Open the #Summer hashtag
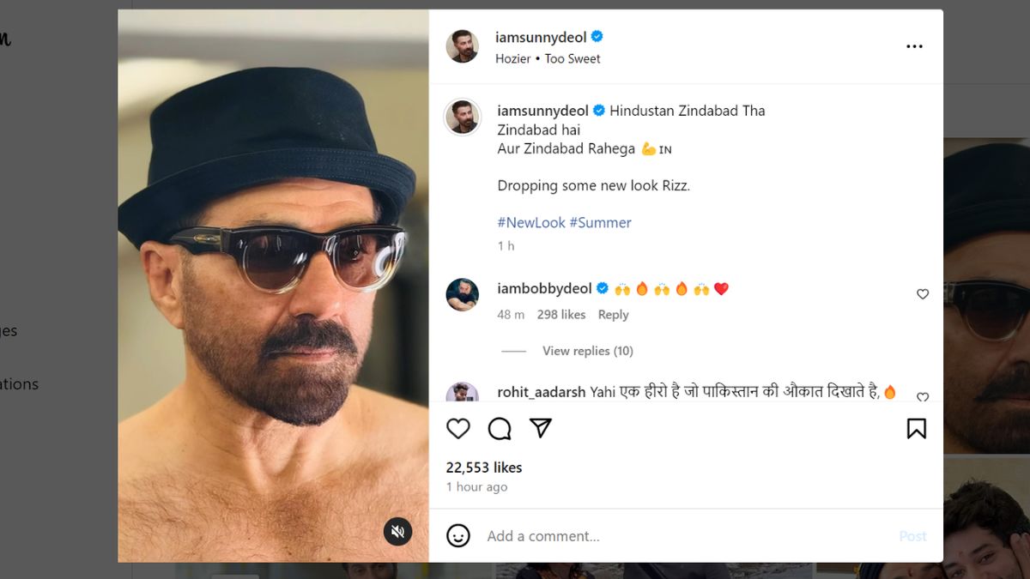Image resolution: width=1030 pixels, height=579 pixels. [600, 222]
